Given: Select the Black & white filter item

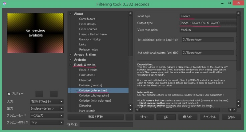Looking at the screenshot, I should (x=88, y=70).
